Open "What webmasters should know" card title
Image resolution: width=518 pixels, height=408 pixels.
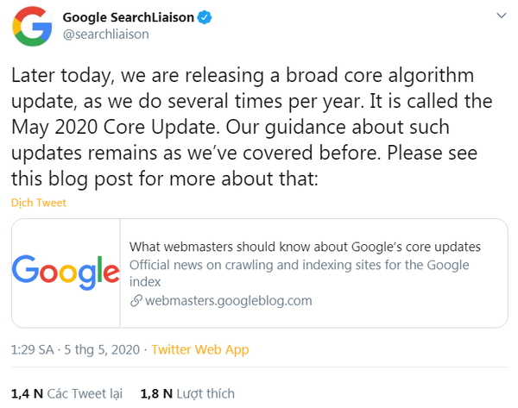pos(305,247)
